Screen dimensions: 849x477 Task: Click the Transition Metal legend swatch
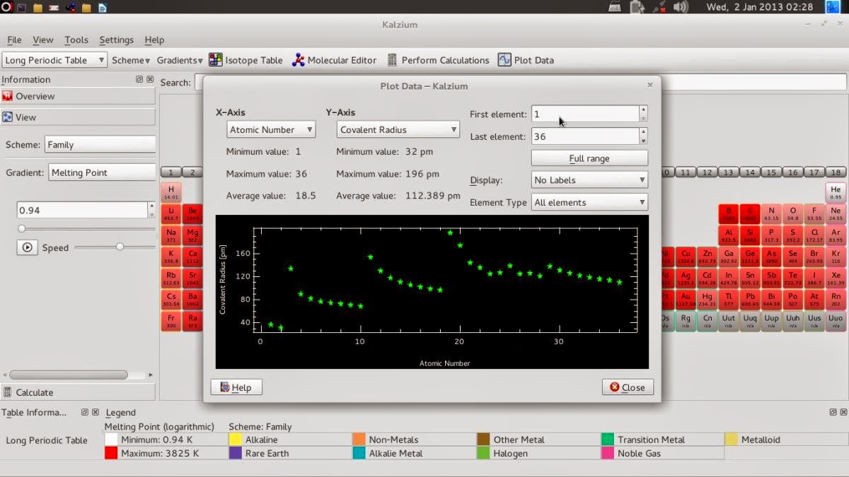[x=607, y=440]
